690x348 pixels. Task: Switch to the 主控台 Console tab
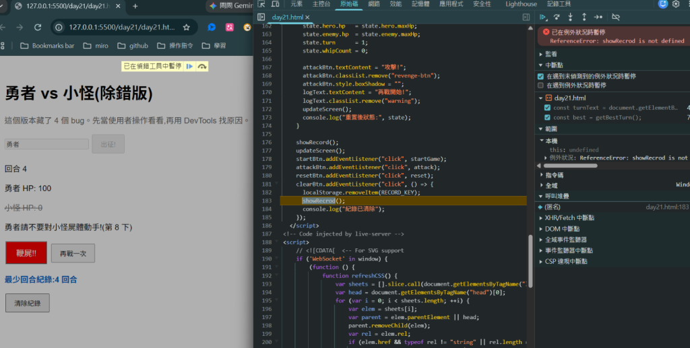pyautogui.click(x=321, y=4)
